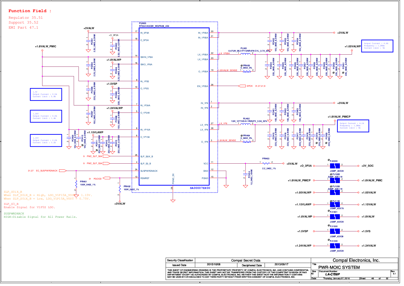Viewport: 404px width, 286px height.
Task: Click the PLH02 inductor symbol
Action: (245, 124)
